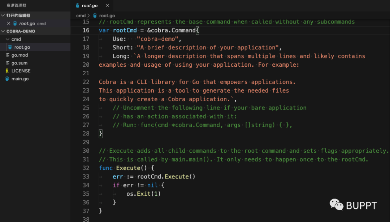
Task: Click Go icon in the breadcrumb
Action: (x=95, y=15)
